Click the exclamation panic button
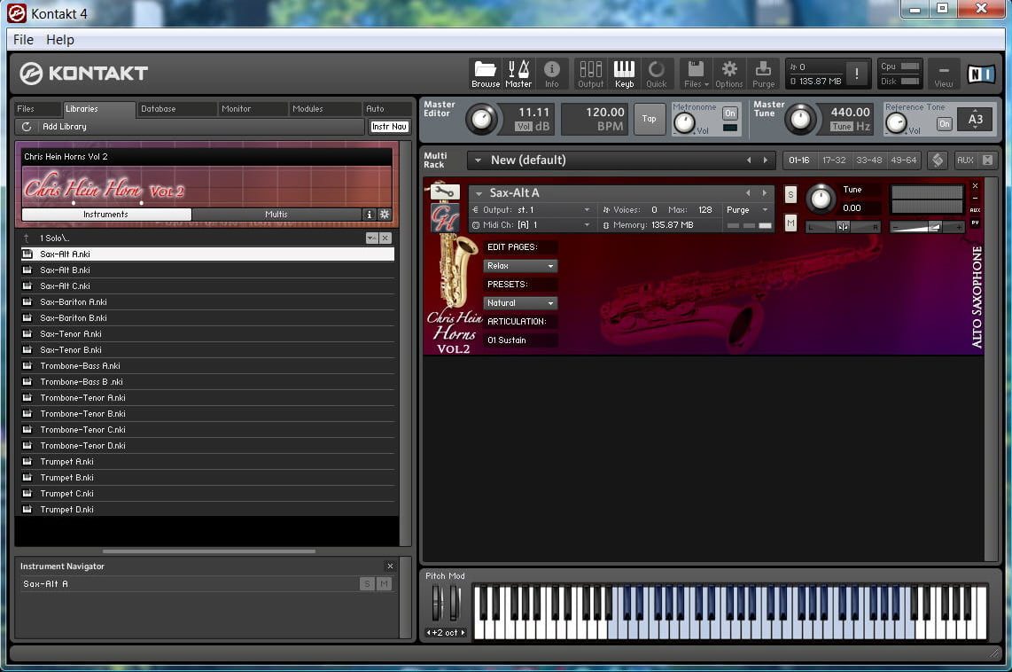The image size is (1012, 672). coord(856,74)
